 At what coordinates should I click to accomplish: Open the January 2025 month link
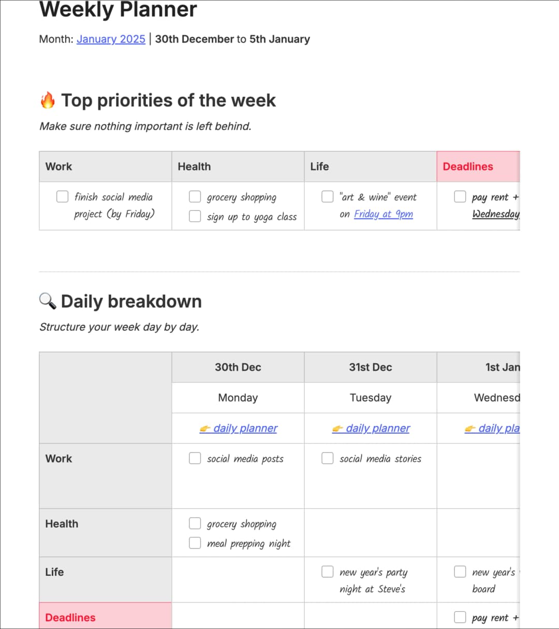(111, 39)
